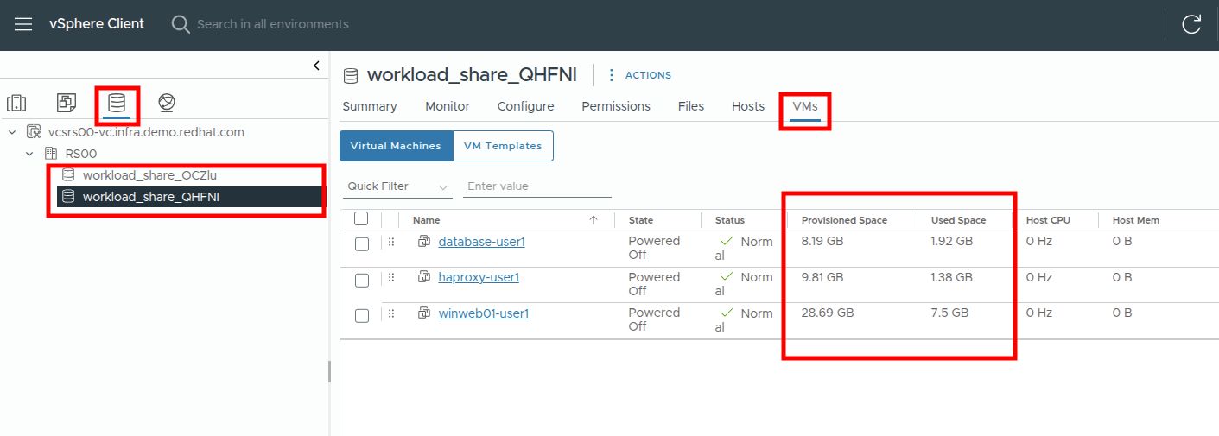Open the Quick Filter dropdown
The height and width of the screenshot is (436, 1219).
[x=398, y=186]
